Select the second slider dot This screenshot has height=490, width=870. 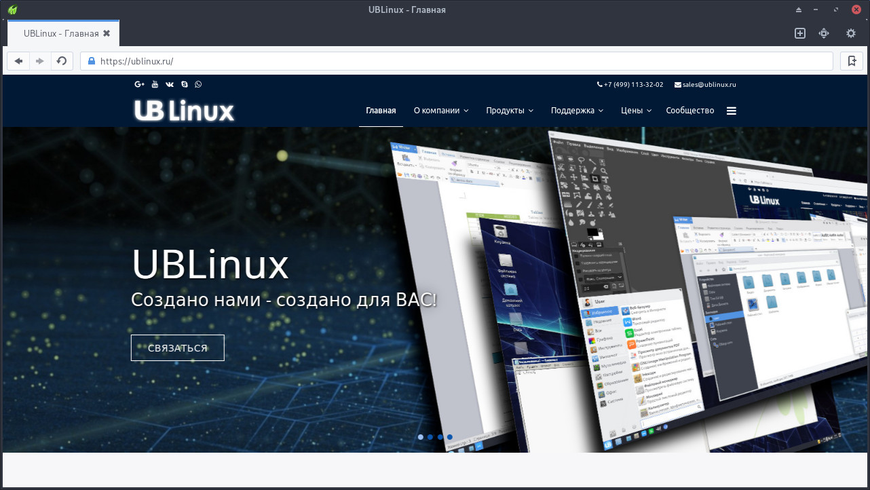point(430,437)
